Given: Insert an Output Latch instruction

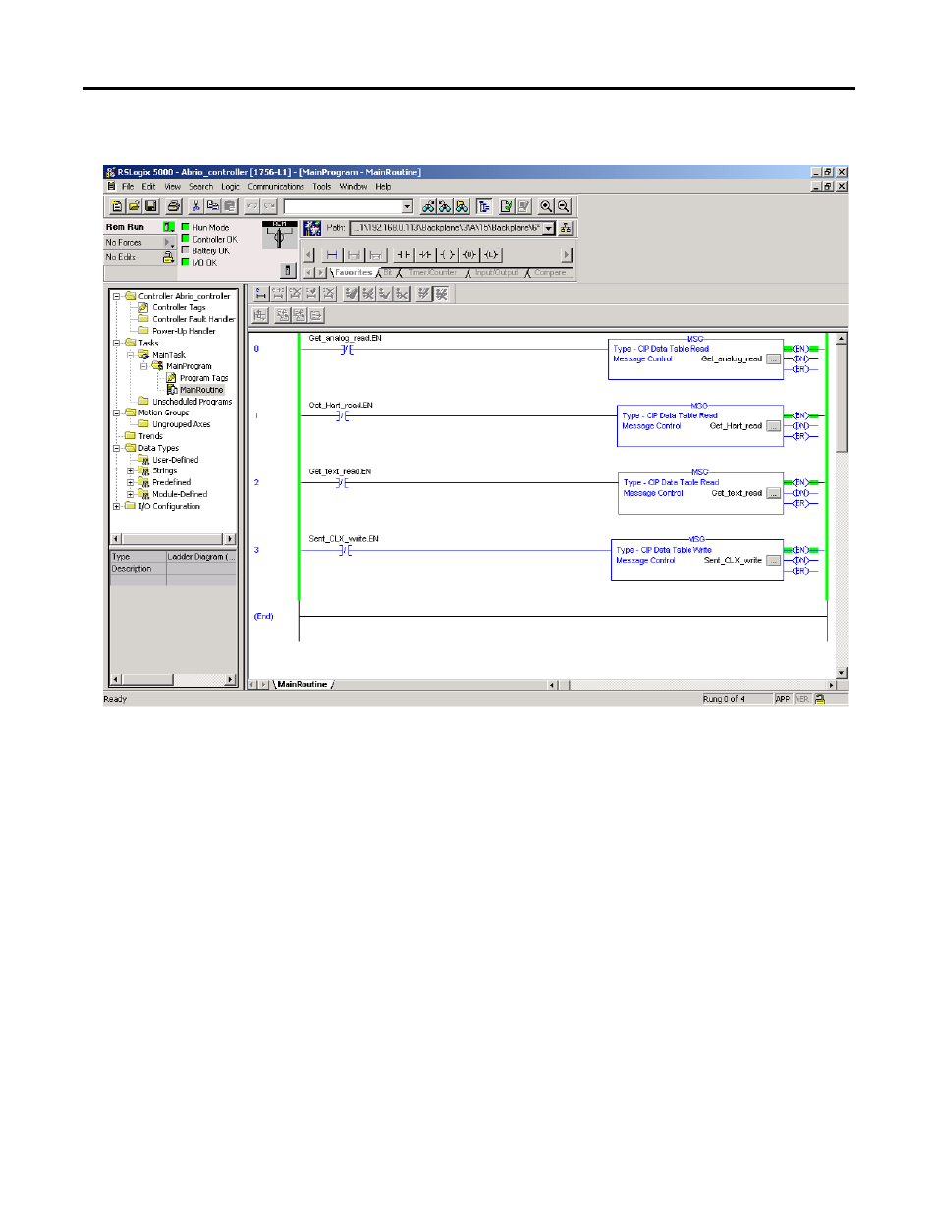Looking at the screenshot, I should [490, 254].
